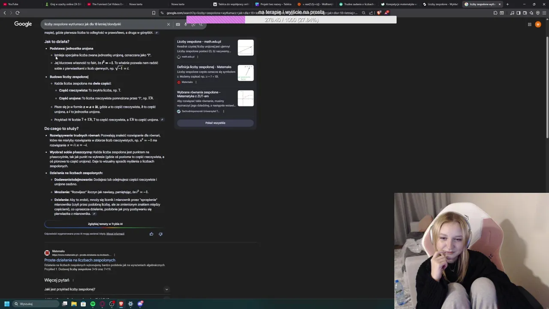Open Google Lens image search icon
Viewport: 549px width, 309px height.
[193, 24]
